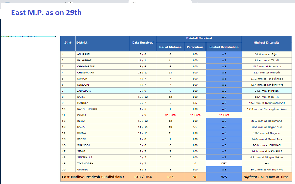Select the highlighted JABALPUR district cell

point(102,91)
